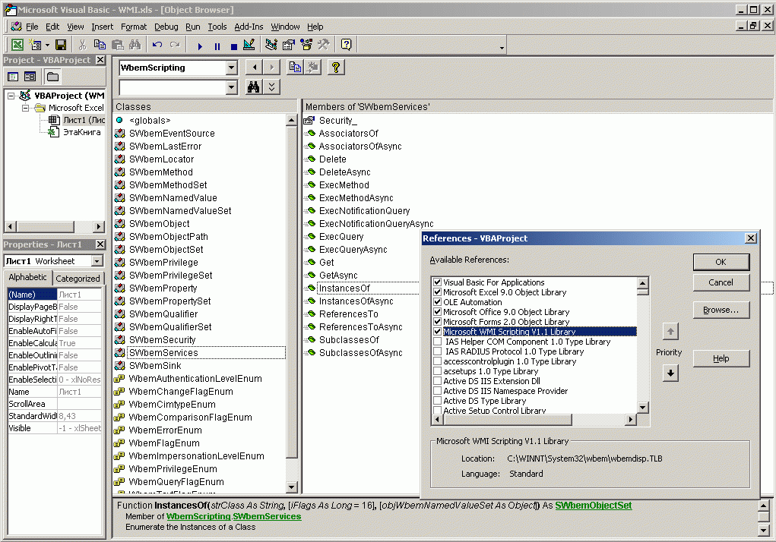Click Show/Hide Search Results double-chevron button

(x=271, y=87)
